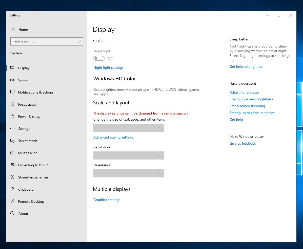This screenshot has width=303, height=249.
Task: Open Setting up multiple monitors link
Action: (252, 113)
